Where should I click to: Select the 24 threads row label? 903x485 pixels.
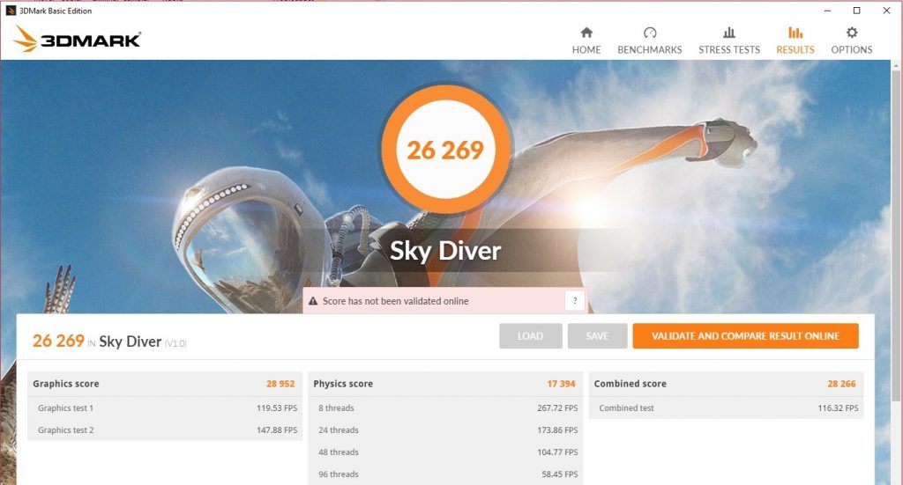pos(339,430)
